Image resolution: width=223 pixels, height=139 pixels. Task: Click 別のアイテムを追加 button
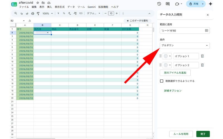[x=175, y=73]
